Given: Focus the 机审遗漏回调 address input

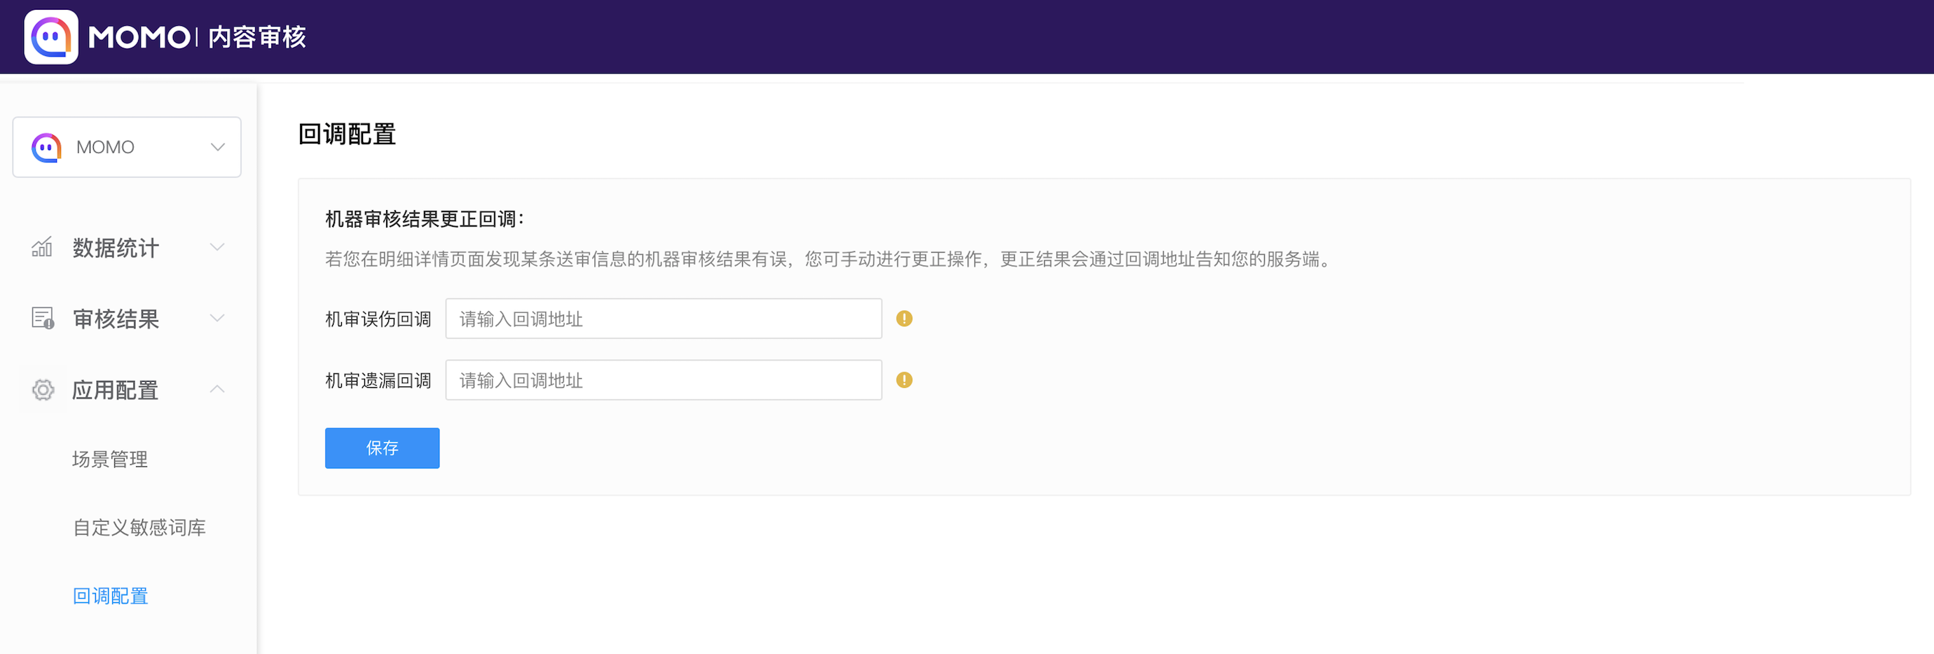Looking at the screenshot, I should tap(664, 380).
